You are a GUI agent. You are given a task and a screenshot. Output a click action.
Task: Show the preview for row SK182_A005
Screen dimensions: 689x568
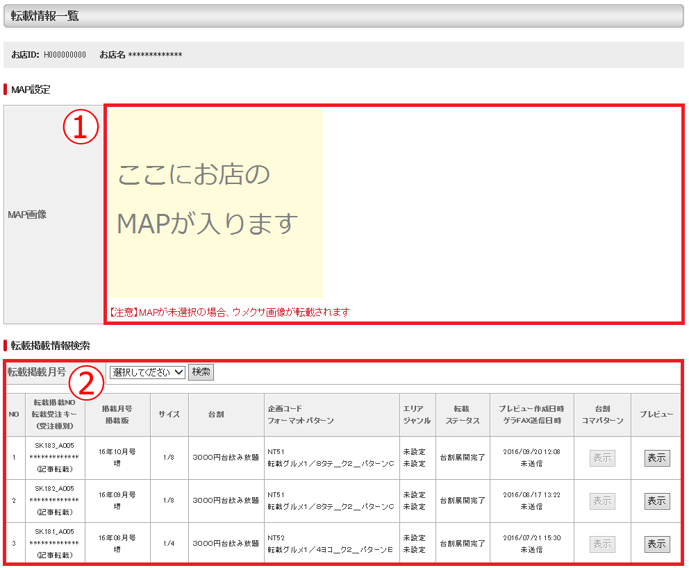(x=657, y=501)
